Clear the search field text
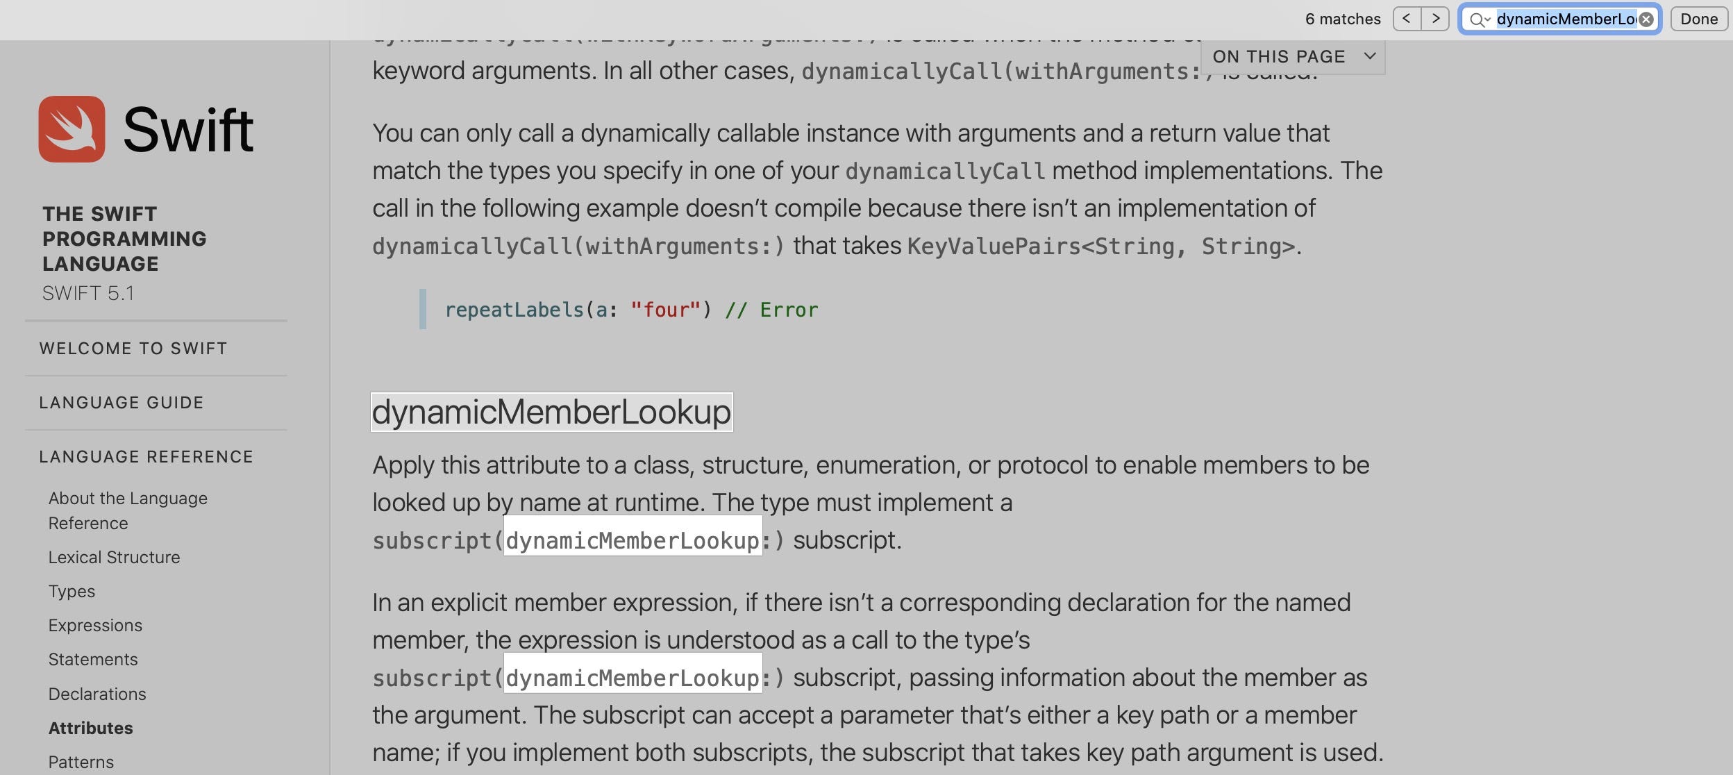This screenshot has height=775, width=1733. point(1646,19)
